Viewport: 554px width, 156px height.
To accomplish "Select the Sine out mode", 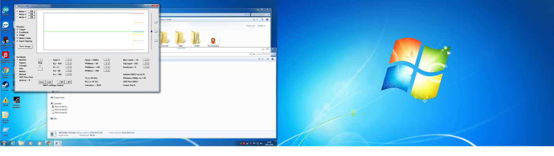I will pos(18,68).
